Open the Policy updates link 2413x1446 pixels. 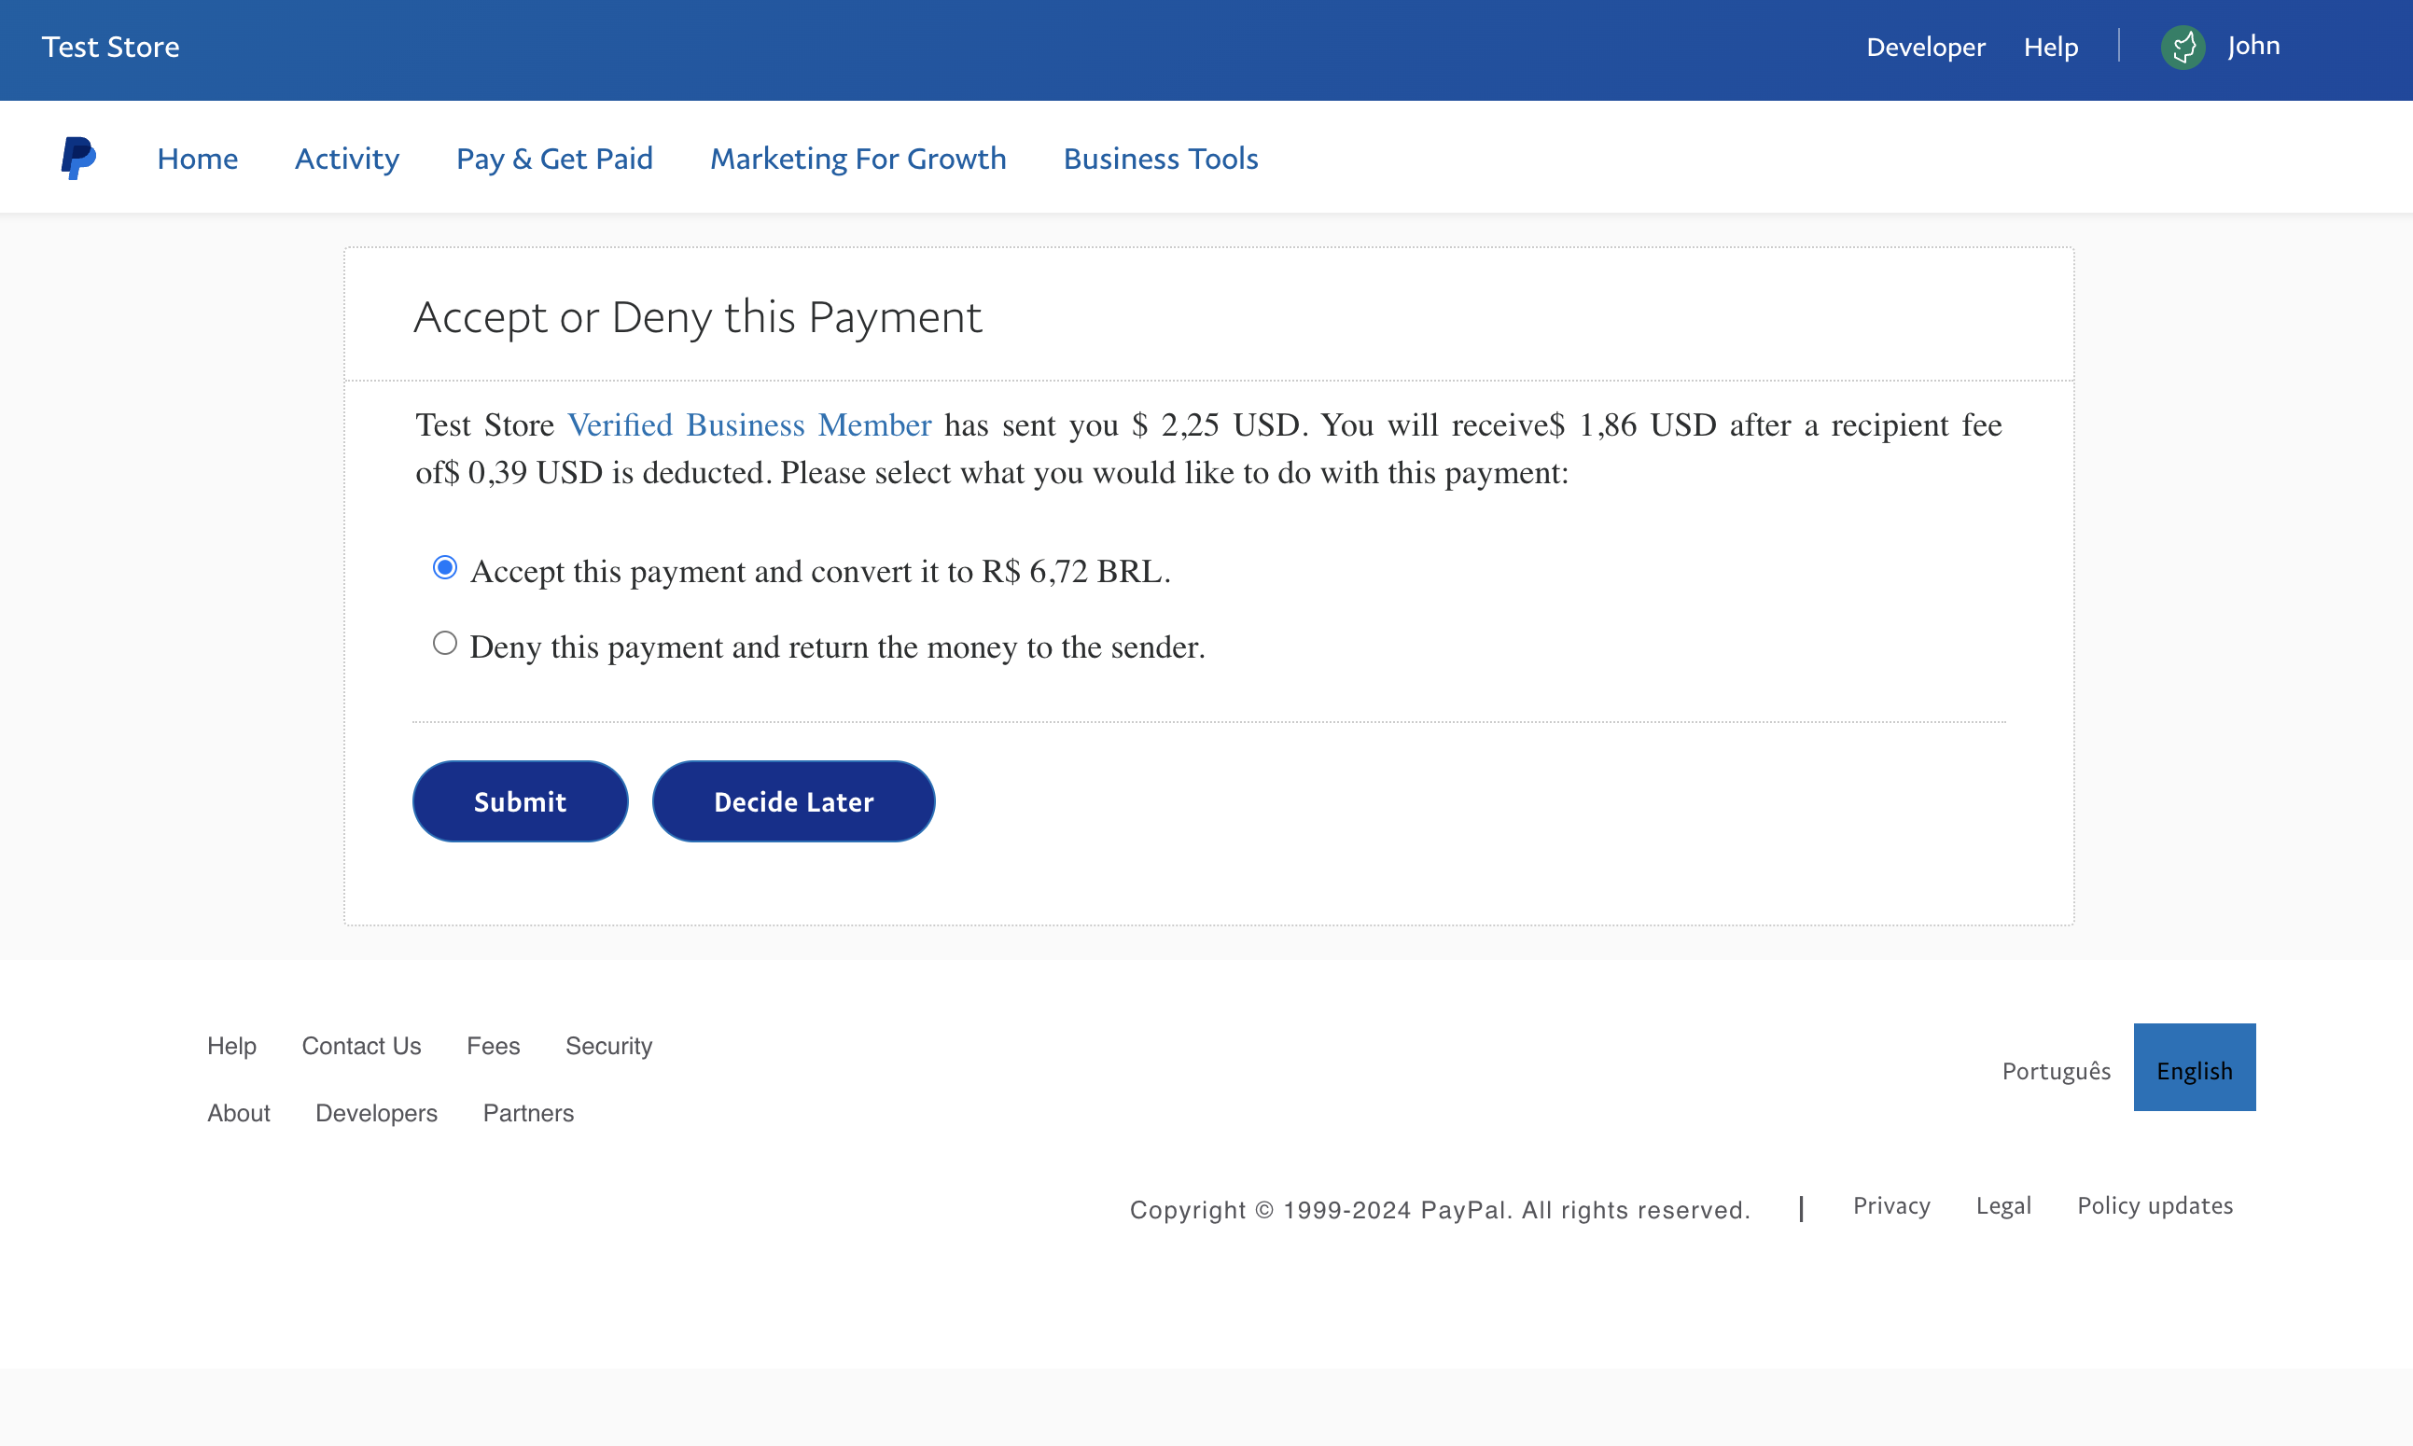pos(2155,1205)
